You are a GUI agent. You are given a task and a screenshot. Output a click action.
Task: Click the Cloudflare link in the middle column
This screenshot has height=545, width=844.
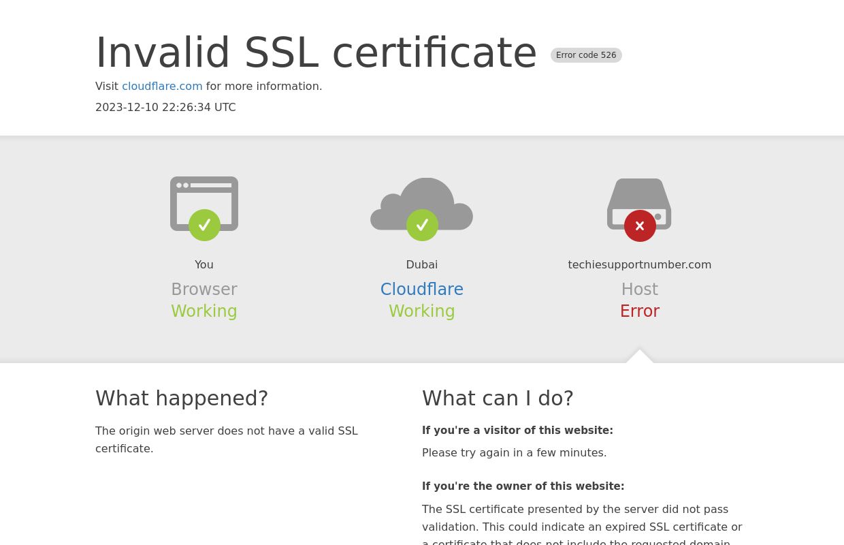pos(422,290)
